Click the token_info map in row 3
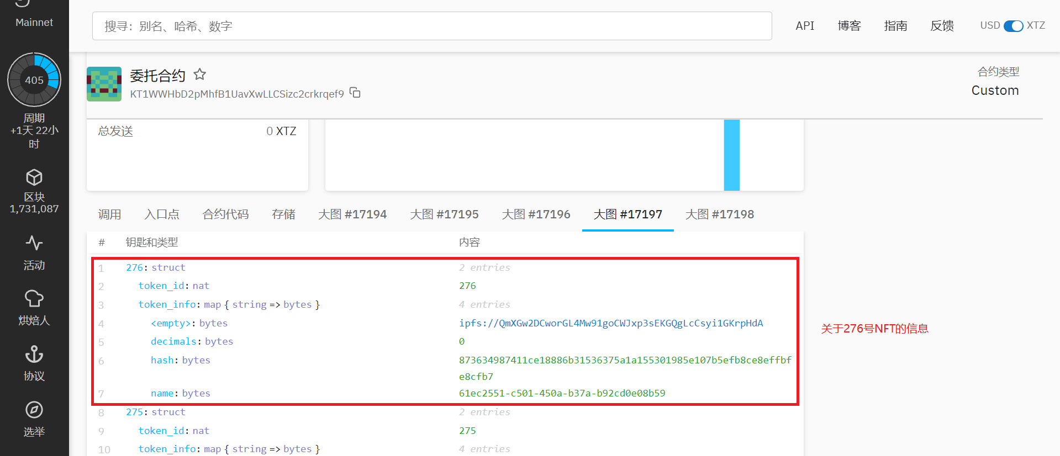The width and height of the screenshot is (1060, 456). click(229, 304)
